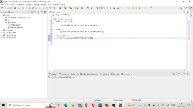The image size is (193, 108).
Task: Click the Open Type icon in toolbar
Action: [x=88, y=8]
